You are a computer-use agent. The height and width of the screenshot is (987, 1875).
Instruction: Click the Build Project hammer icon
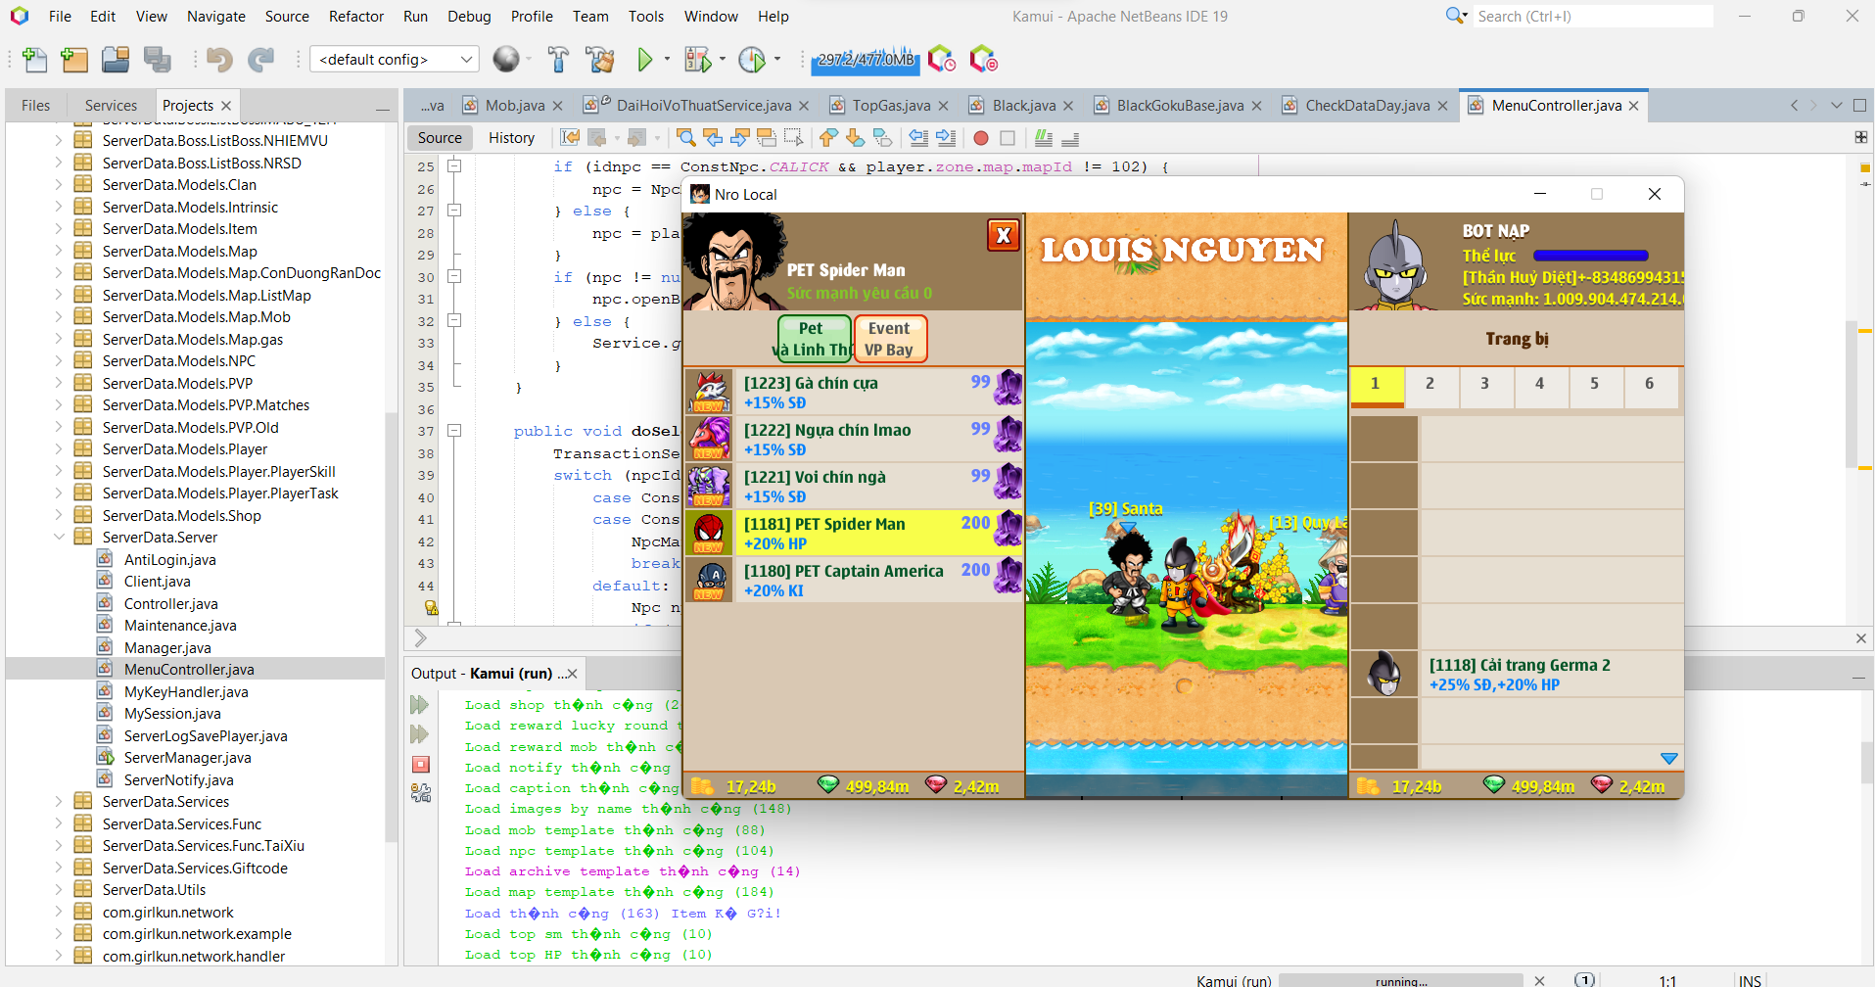[x=558, y=61]
